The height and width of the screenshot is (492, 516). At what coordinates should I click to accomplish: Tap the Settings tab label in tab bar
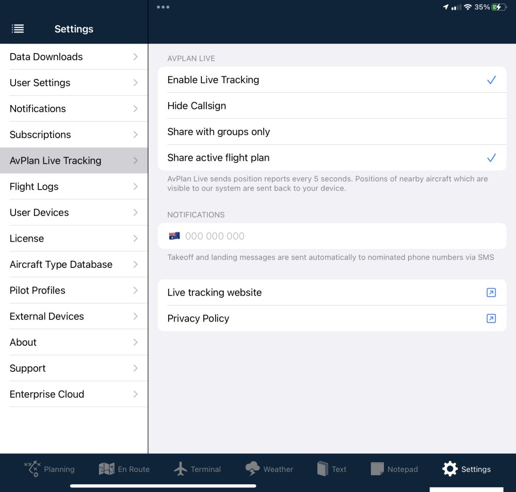tap(476, 469)
